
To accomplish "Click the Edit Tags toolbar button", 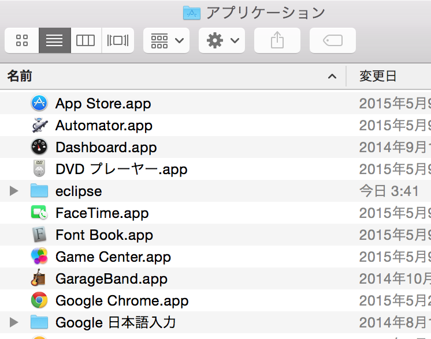I will point(333,40).
